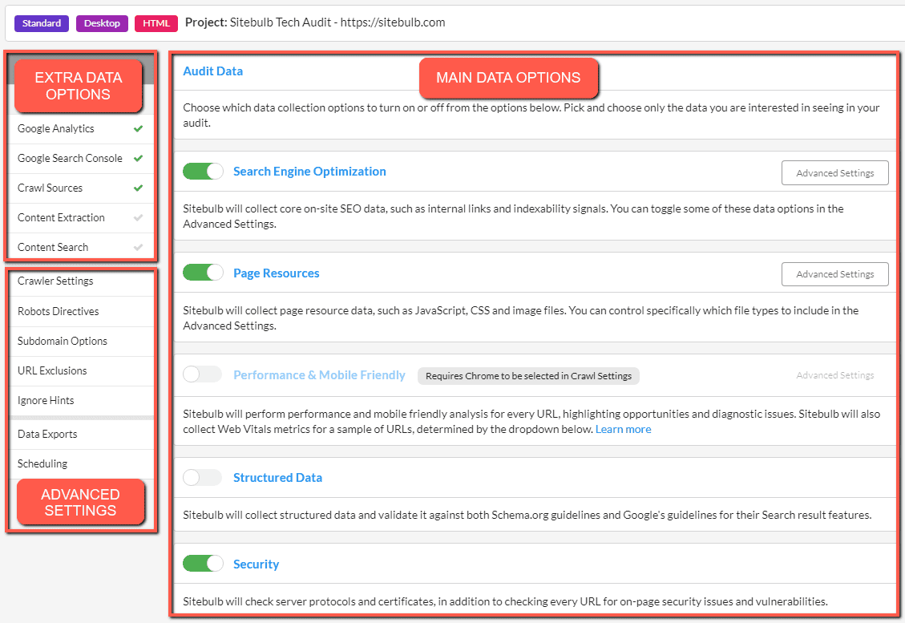Enable the Structured Data toggle
The width and height of the screenshot is (905, 623).
(x=203, y=478)
